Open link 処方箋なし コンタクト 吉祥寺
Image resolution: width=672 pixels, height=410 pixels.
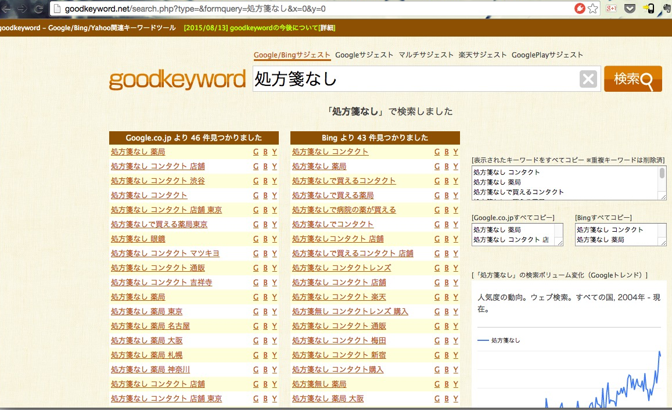(161, 283)
